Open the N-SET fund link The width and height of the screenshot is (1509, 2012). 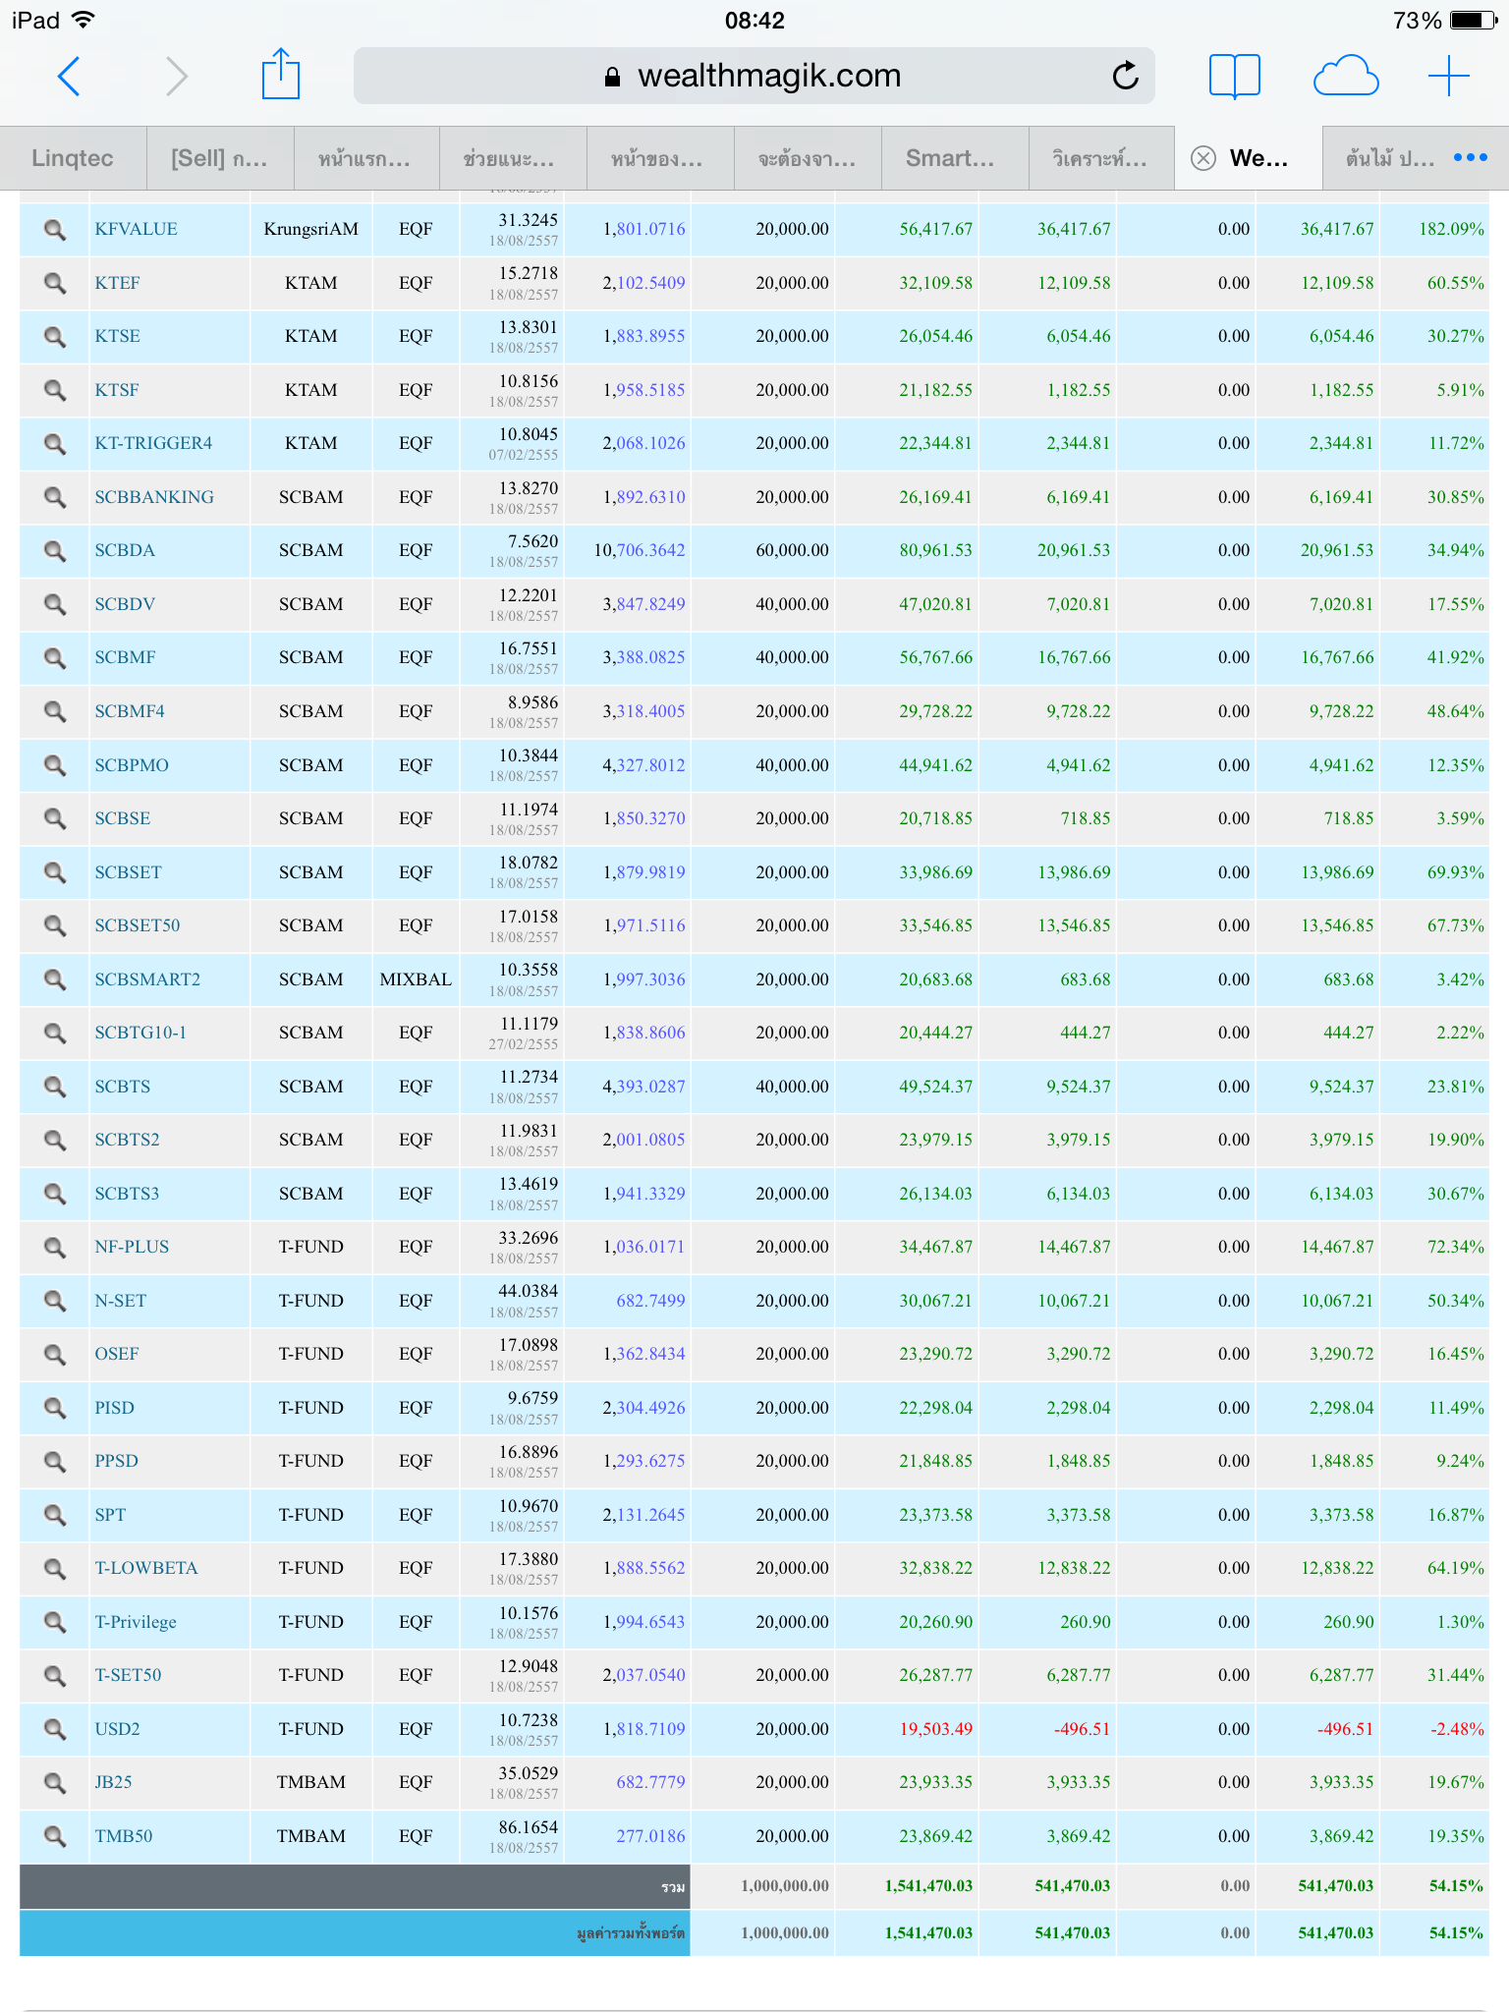[120, 1301]
